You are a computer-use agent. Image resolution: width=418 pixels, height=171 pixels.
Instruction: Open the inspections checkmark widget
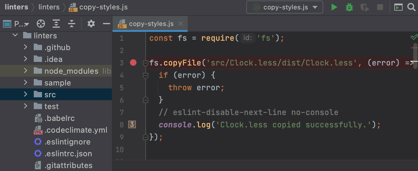(414, 37)
